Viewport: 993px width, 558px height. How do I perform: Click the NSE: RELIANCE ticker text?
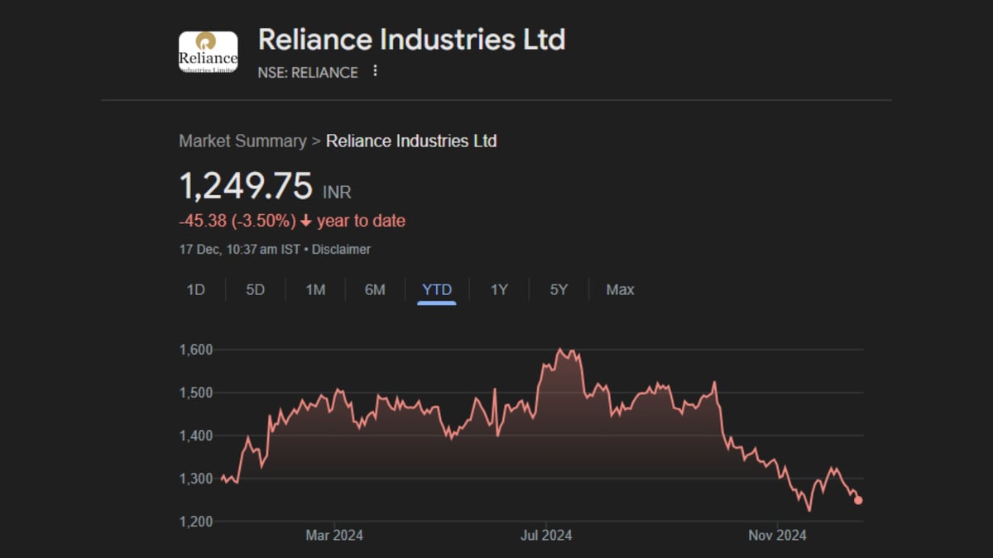tap(308, 73)
